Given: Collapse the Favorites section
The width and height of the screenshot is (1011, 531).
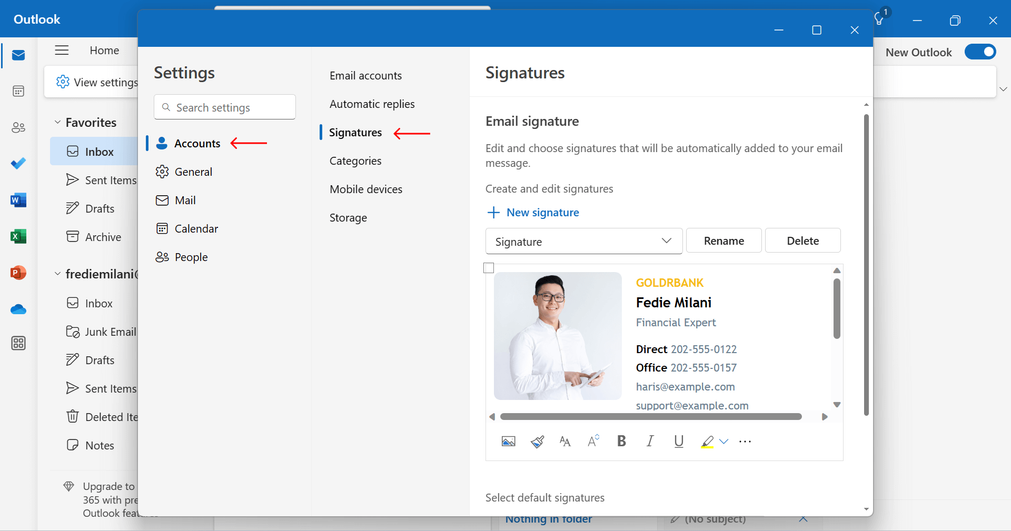Looking at the screenshot, I should 58,122.
